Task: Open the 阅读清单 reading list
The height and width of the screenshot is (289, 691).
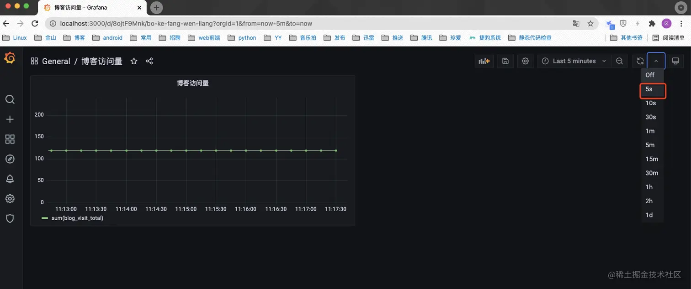Action: [669, 38]
